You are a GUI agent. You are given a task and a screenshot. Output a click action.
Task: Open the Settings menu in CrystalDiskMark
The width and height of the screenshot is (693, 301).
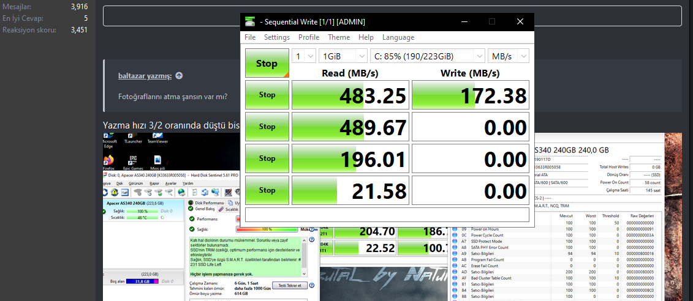pos(277,37)
